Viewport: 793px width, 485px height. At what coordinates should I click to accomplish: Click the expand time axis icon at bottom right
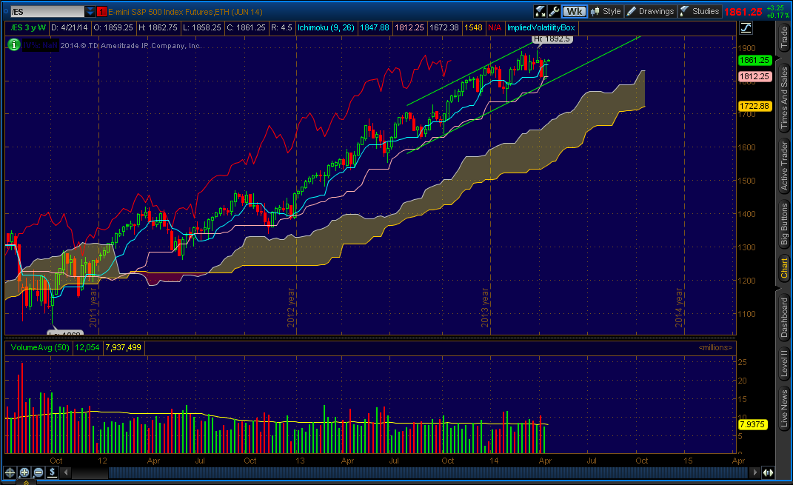[769, 472]
